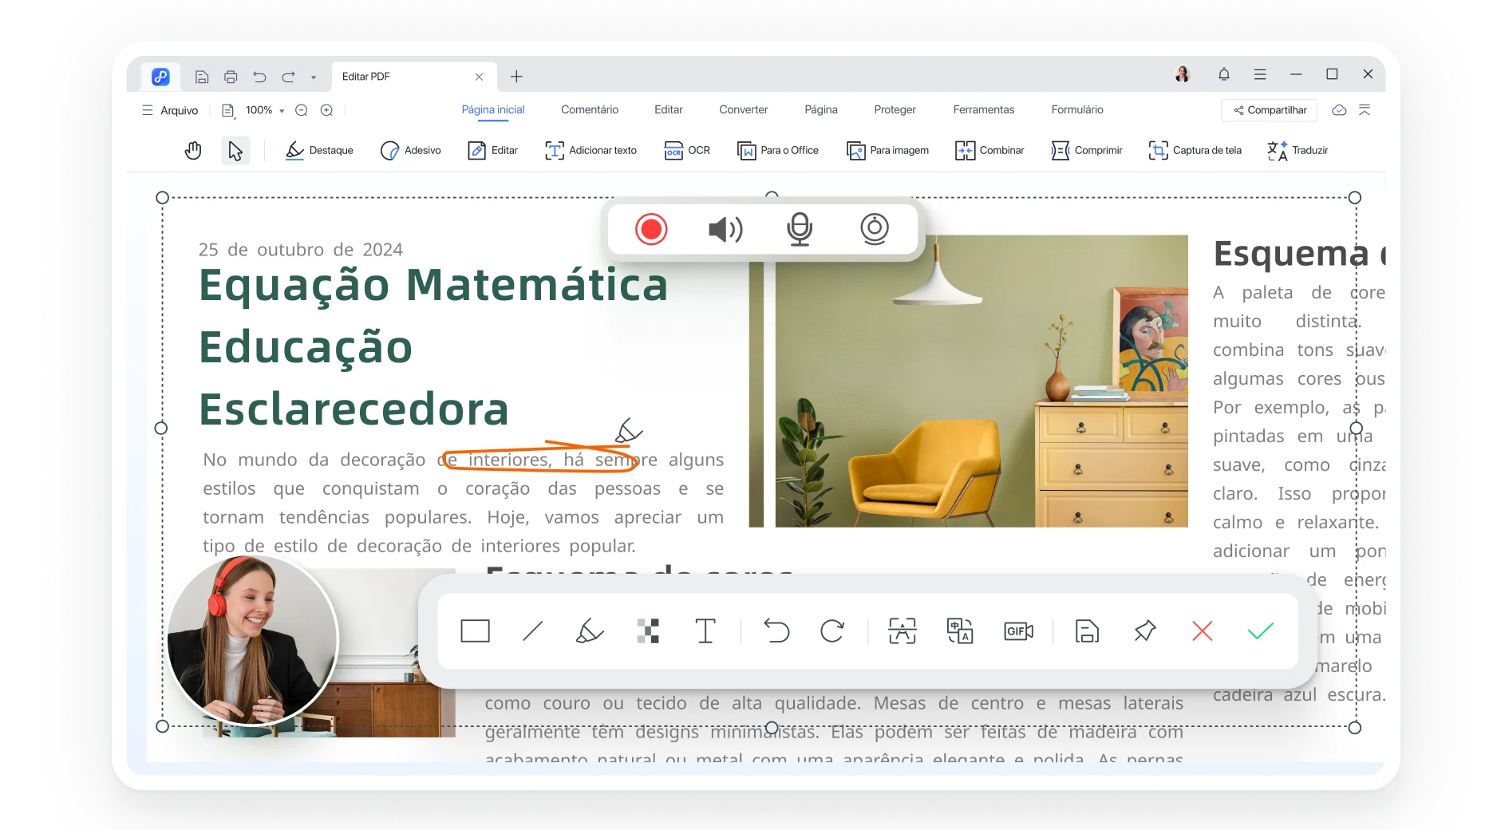This screenshot has width=1497, height=830.
Task: Close the Editar PDF tab
Action: point(479,77)
